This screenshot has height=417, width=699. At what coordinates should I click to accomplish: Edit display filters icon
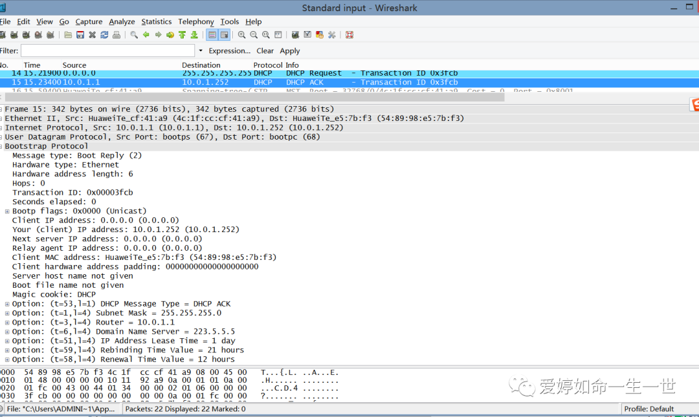coord(307,35)
